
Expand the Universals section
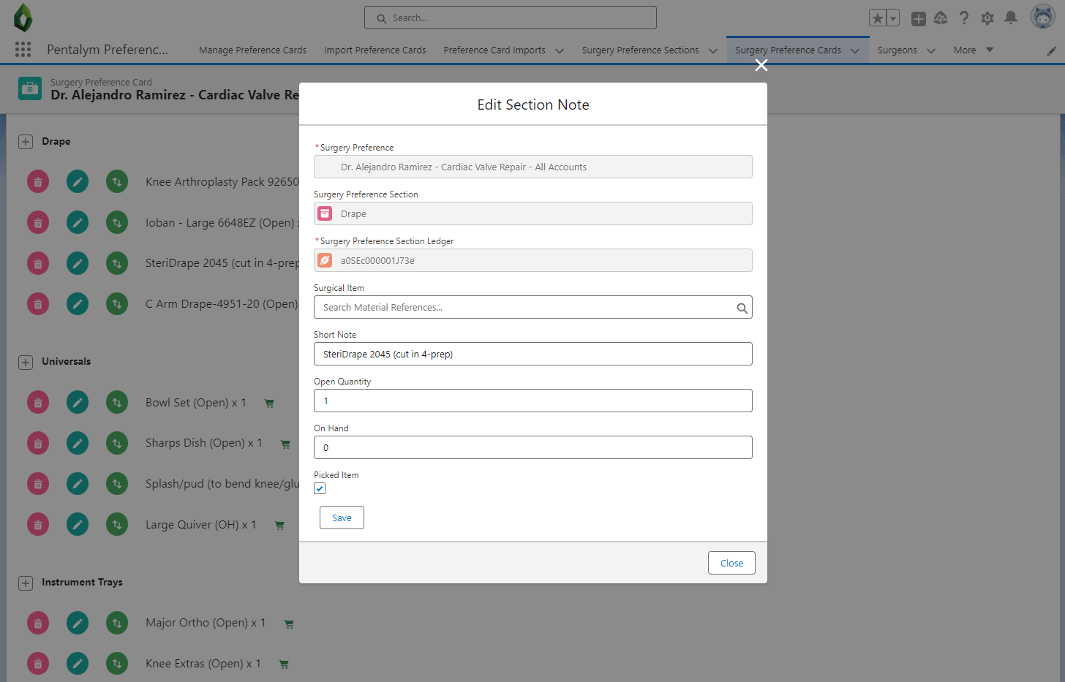click(26, 363)
